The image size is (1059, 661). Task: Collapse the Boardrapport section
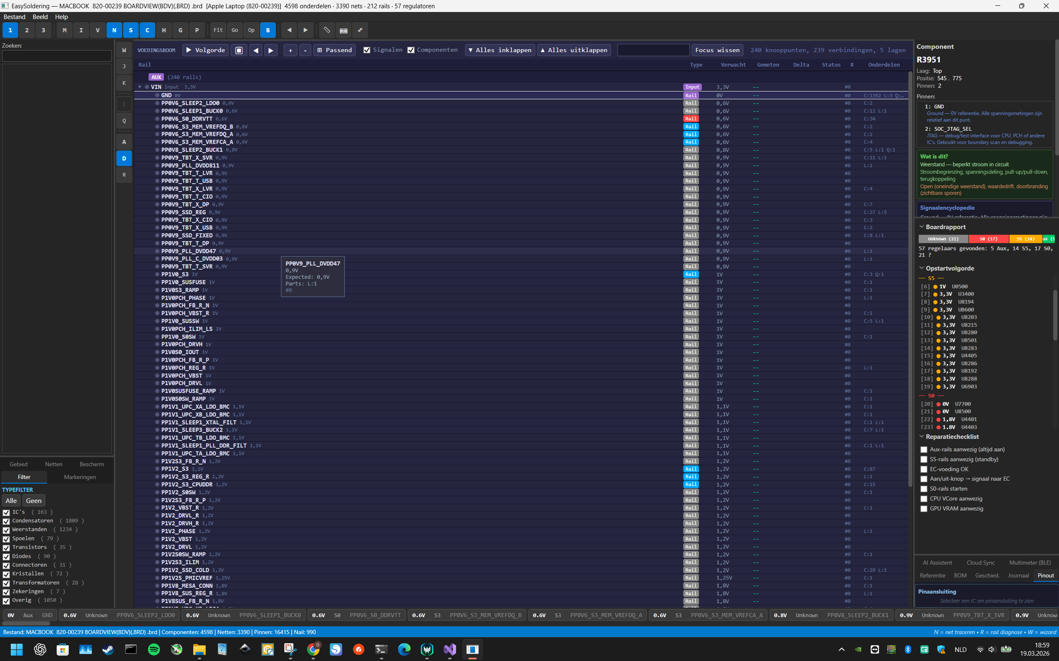pyautogui.click(x=922, y=227)
